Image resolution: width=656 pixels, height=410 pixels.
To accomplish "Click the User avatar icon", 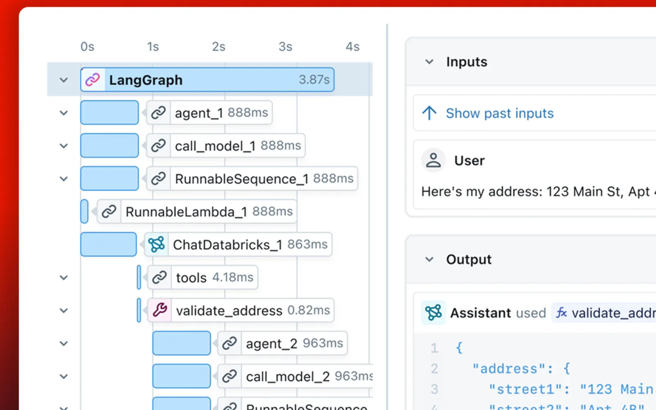I will click(x=433, y=160).
